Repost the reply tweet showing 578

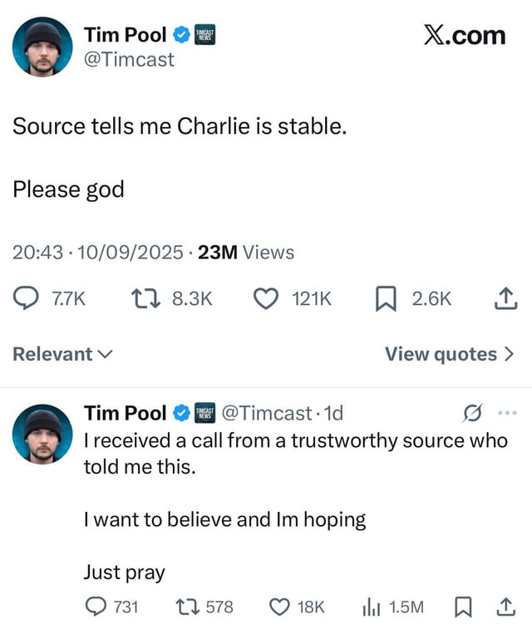188,607
